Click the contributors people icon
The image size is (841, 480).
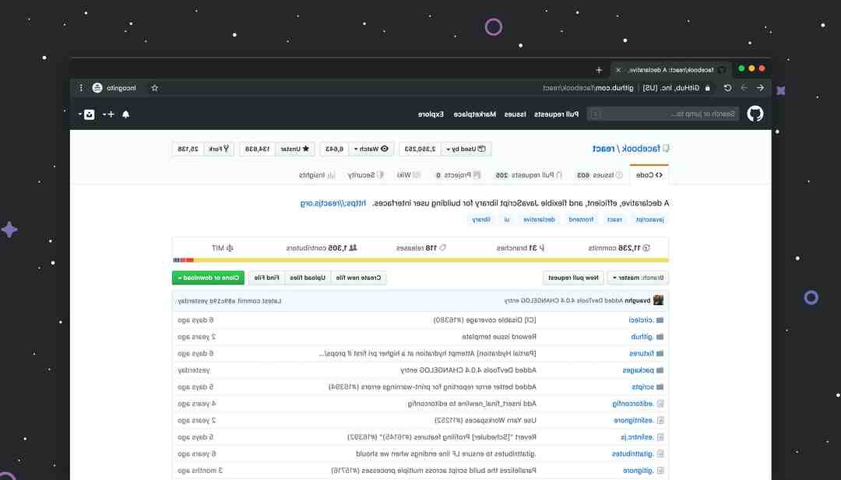pos(353,248)
